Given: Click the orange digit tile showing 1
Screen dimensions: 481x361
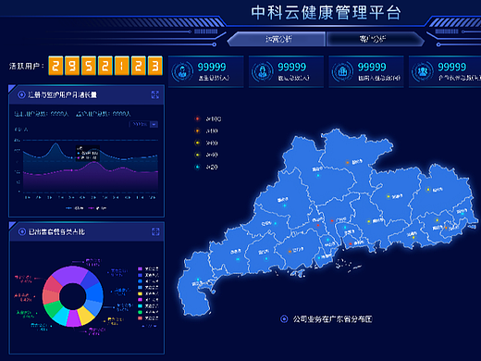Looking at the screenshot, I should (x=122, y=66).
